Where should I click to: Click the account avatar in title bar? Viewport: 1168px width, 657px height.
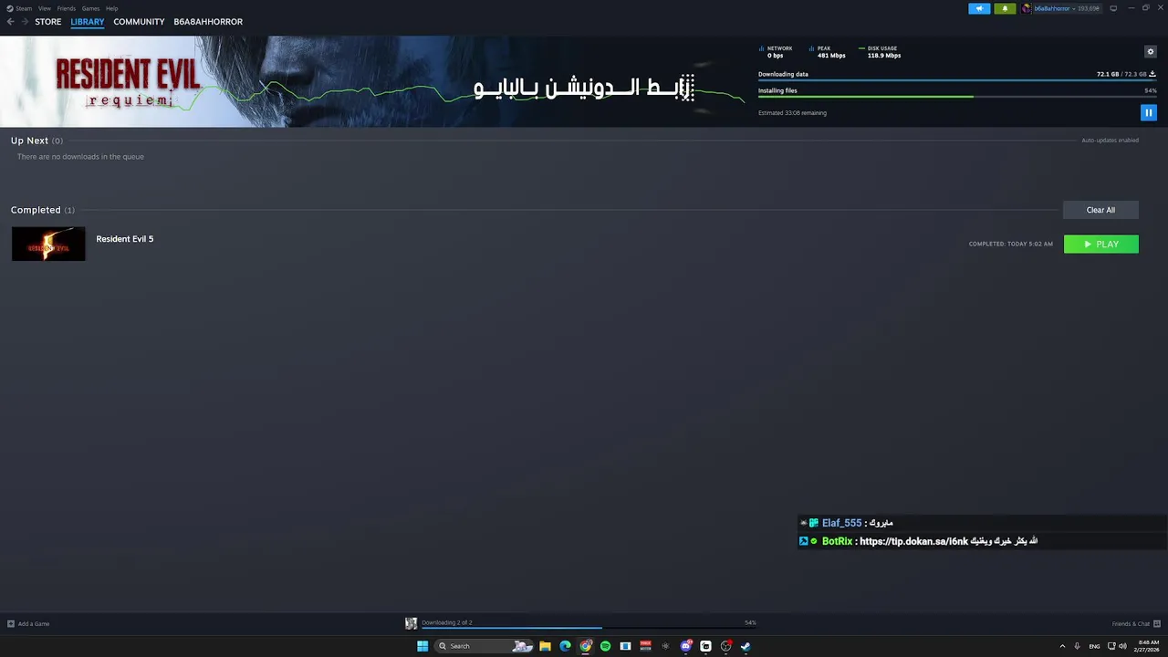click(x=1027, y=8)
